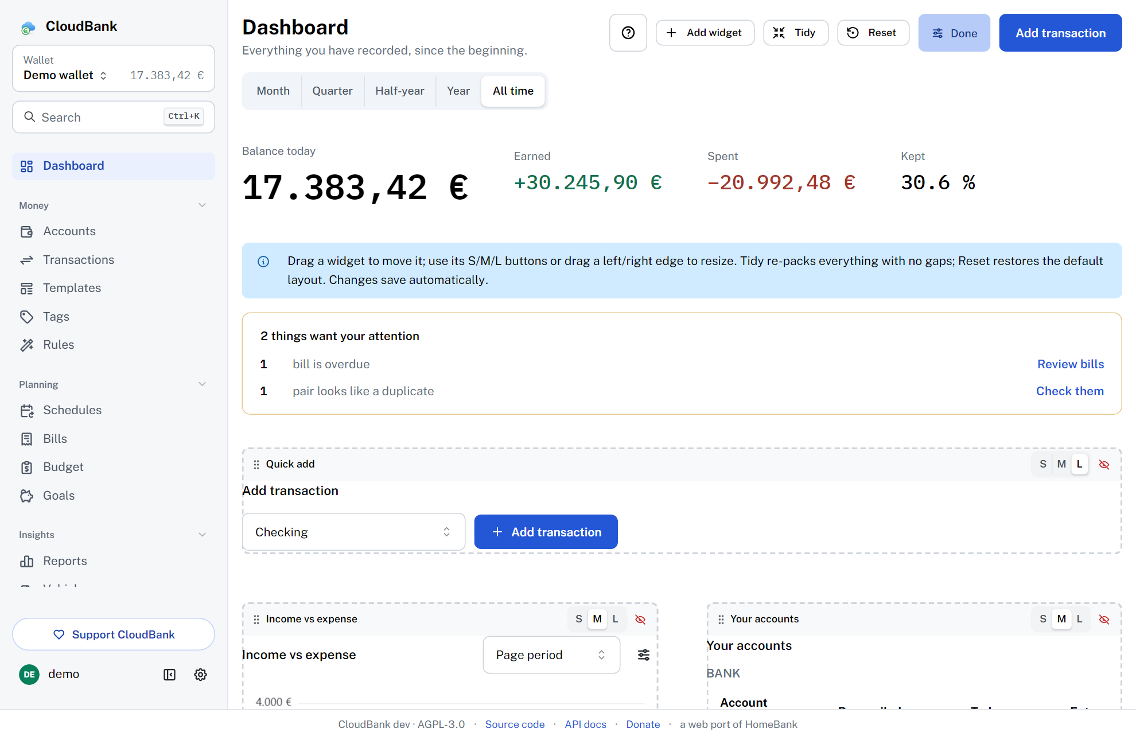Open the Donate footer link
1136x740 pixels.
(x=643, y=725)
